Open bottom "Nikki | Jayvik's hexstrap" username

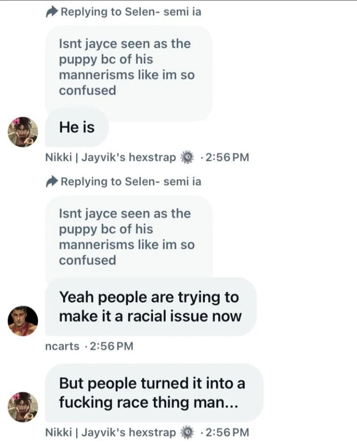tap(110, 432)
